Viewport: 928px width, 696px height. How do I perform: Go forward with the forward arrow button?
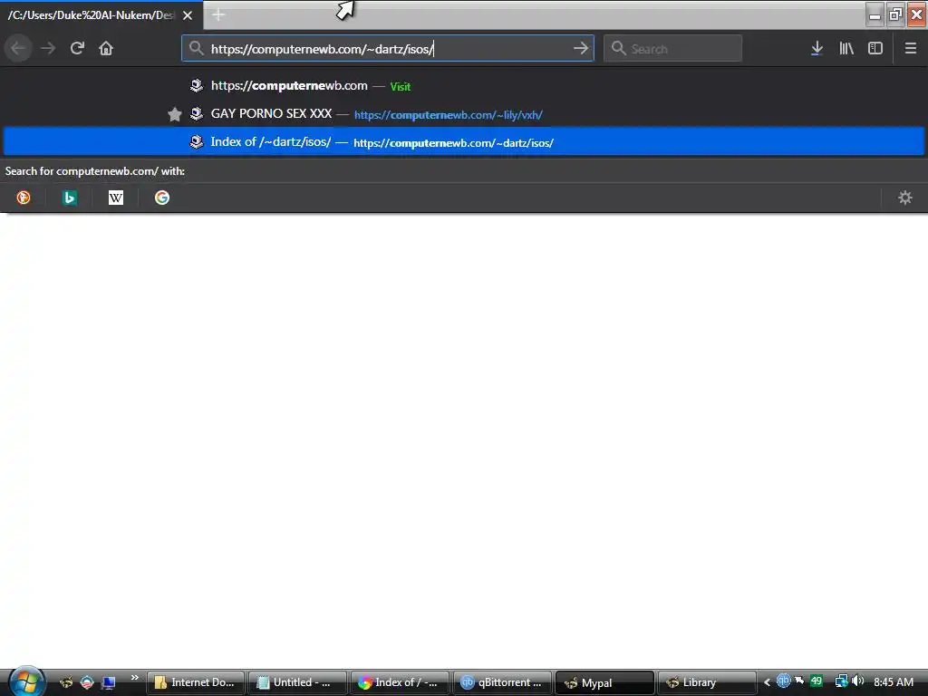pyautogui.click(x=48, y=49)
